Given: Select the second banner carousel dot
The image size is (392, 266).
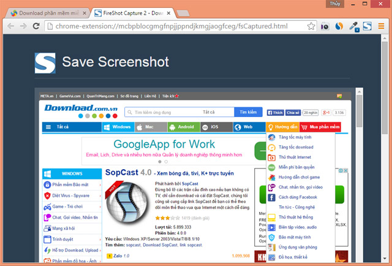Looking at the screenshot, I should [166, 162].
